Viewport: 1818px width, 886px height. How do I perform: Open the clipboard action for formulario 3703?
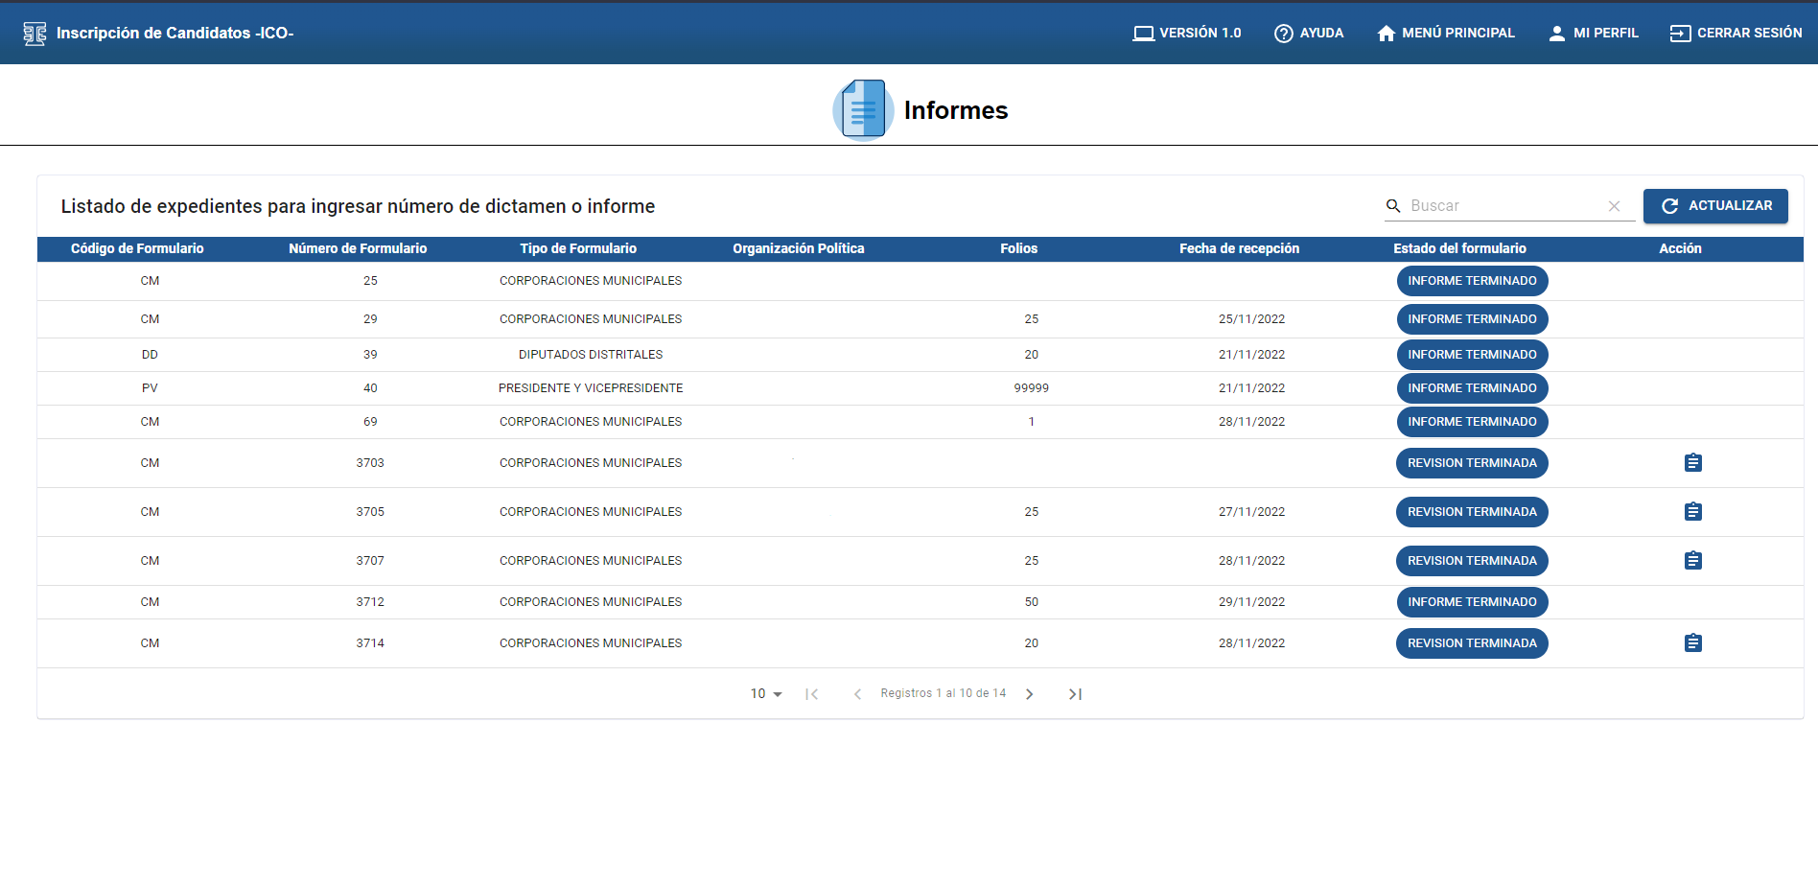coord(1692,462)
